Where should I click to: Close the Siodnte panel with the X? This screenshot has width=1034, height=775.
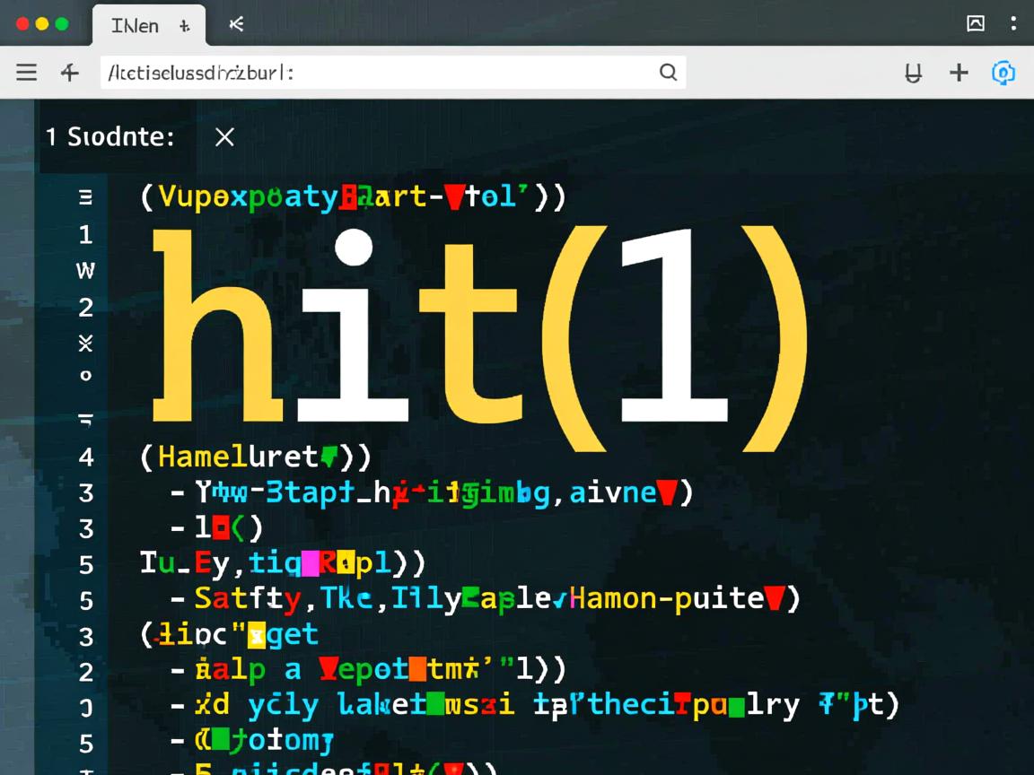coord(224,137)
